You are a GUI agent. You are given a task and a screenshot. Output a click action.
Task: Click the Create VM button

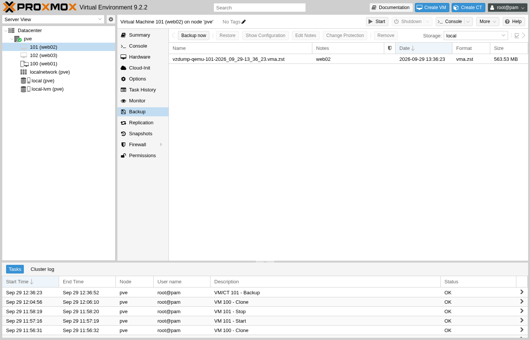[432, 8]
